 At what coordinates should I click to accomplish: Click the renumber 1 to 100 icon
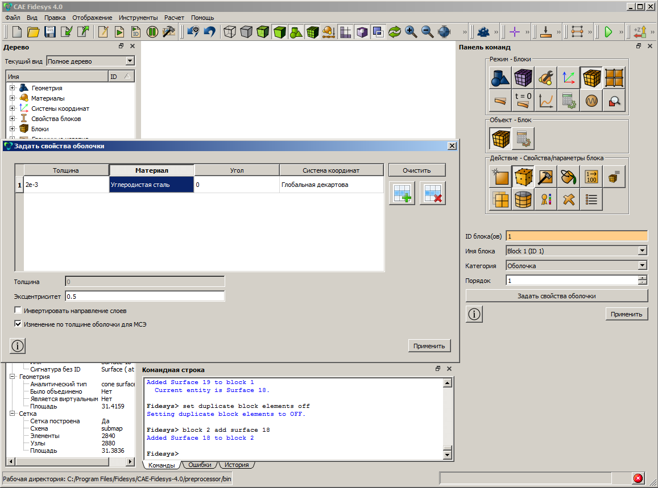(591, 177)
